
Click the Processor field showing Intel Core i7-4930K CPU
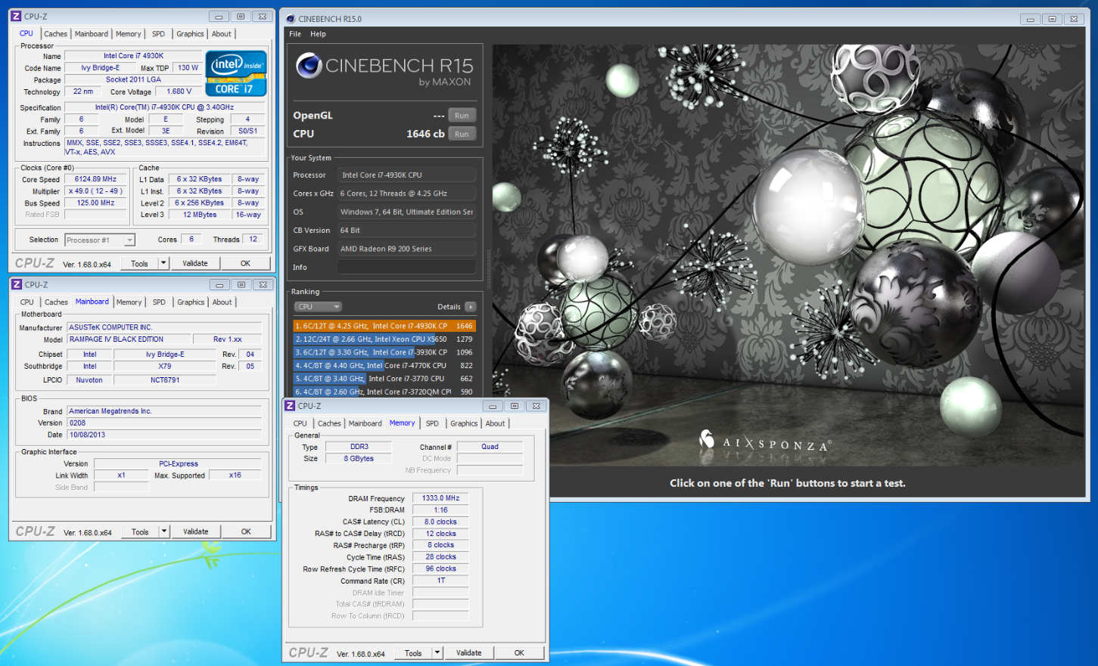pos(407,175)
